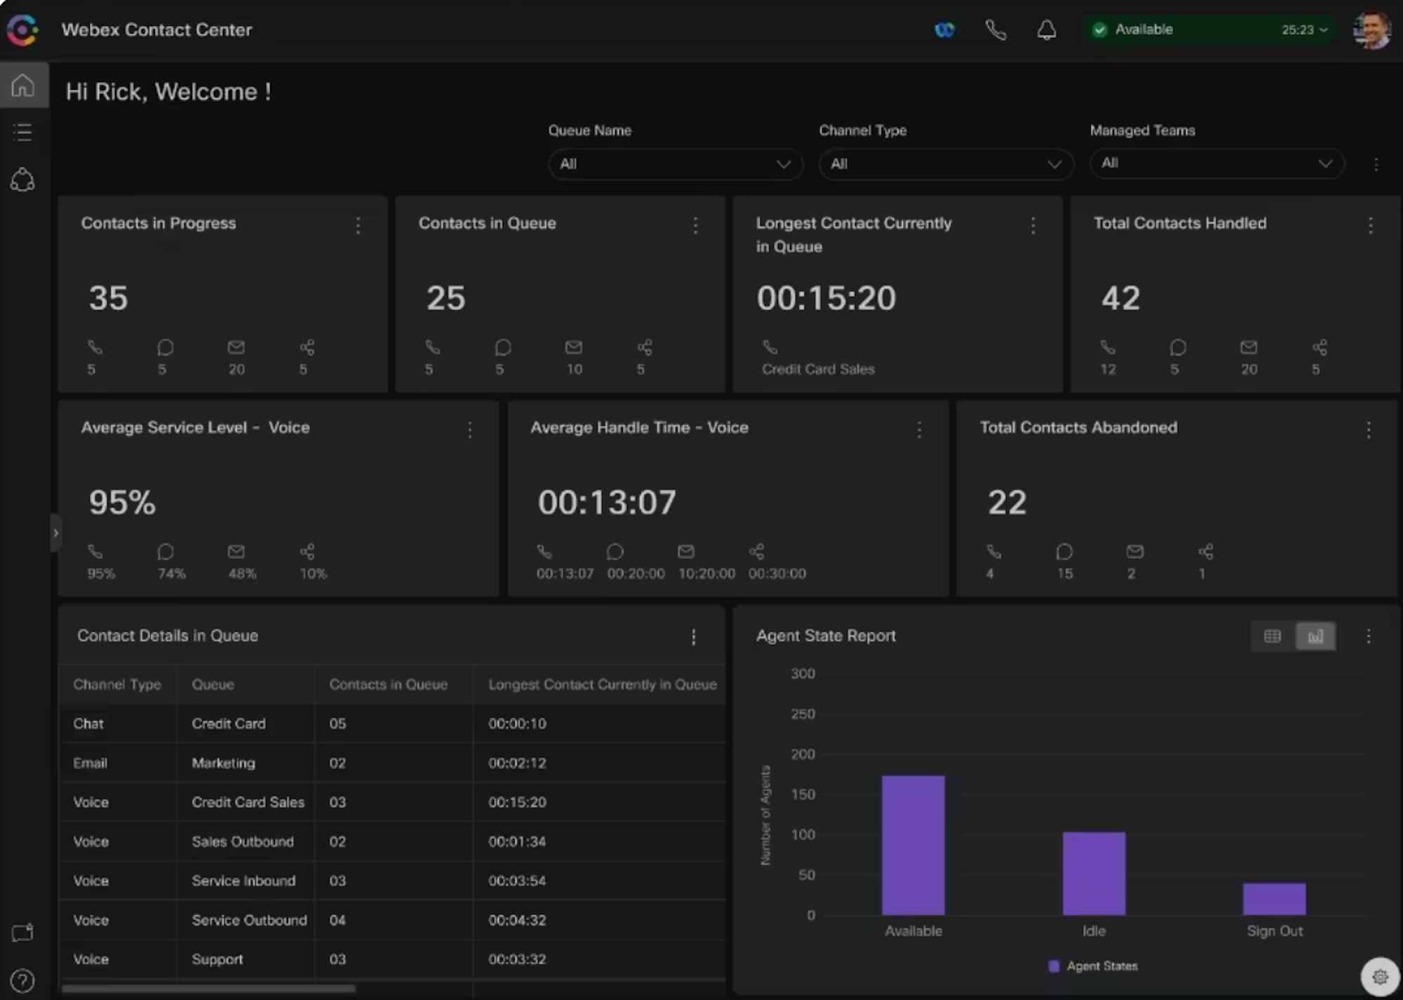Click the notification bell icon in the top bar
Screen dimensions: 1403x1000
pyautogui.click(x=1045, y=29)
